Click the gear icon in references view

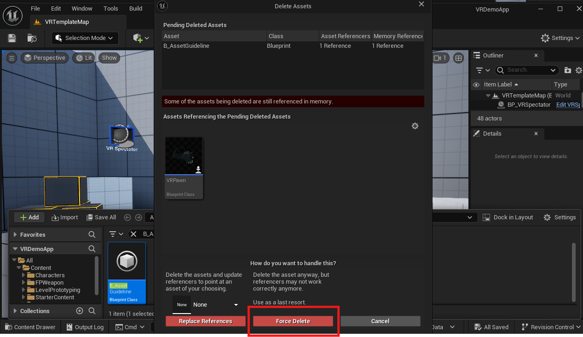(x=415, y=126)
